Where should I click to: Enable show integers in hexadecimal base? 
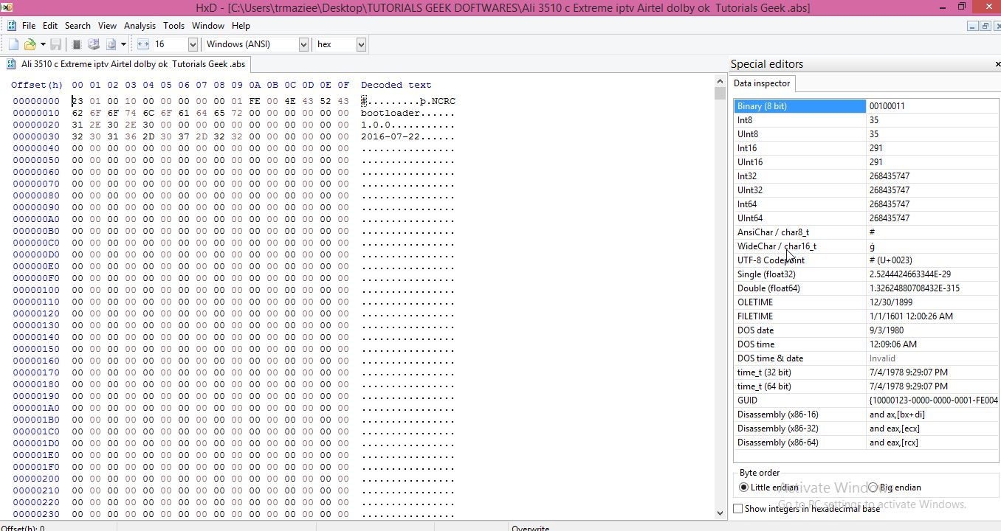(x=737, y=508)
